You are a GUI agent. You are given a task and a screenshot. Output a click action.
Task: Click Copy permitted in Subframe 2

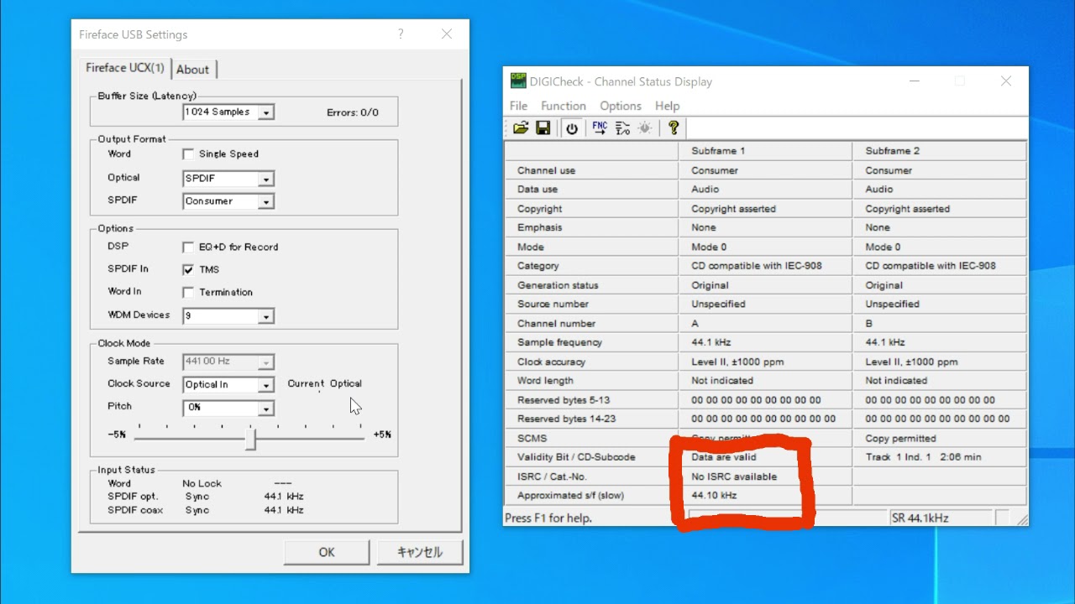point(900,439)
